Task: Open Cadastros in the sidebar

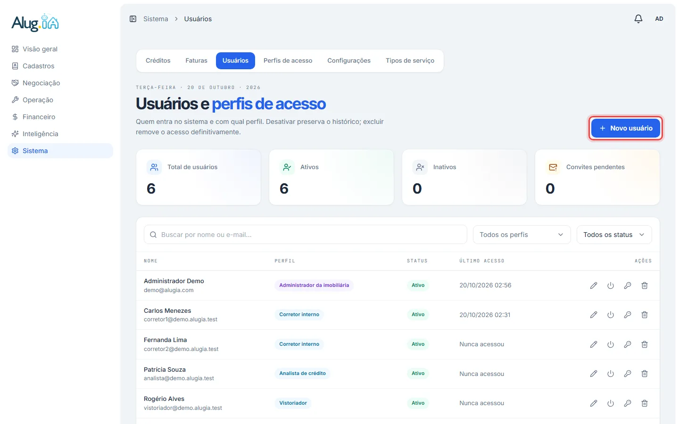Action: pyautogui.click(x=60, y=66)
